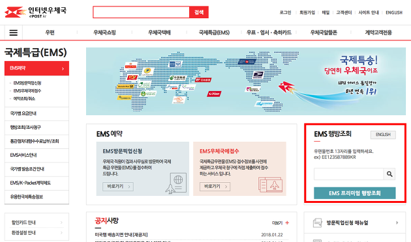This screenshot has width=411, height=242.
Task: Open 국가별 요금안내 in sidebar
Action: 37,113
